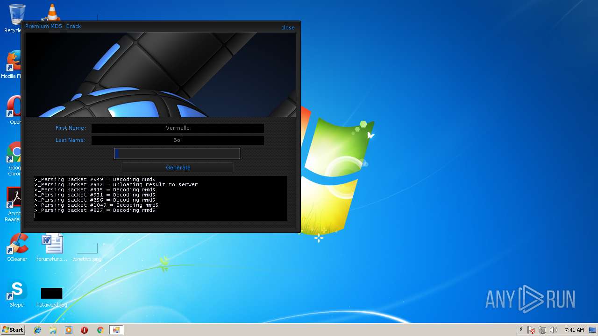Screen dimensions: 598x336
Task: Launch Windows Media Player from the taskbar
Action: coord(69,330)
